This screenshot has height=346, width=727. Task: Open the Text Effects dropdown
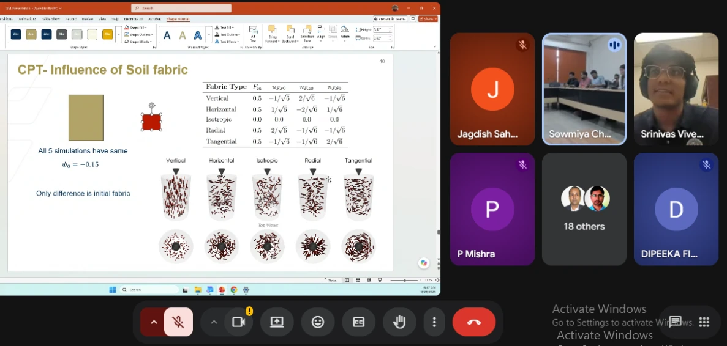coord(227,42)
